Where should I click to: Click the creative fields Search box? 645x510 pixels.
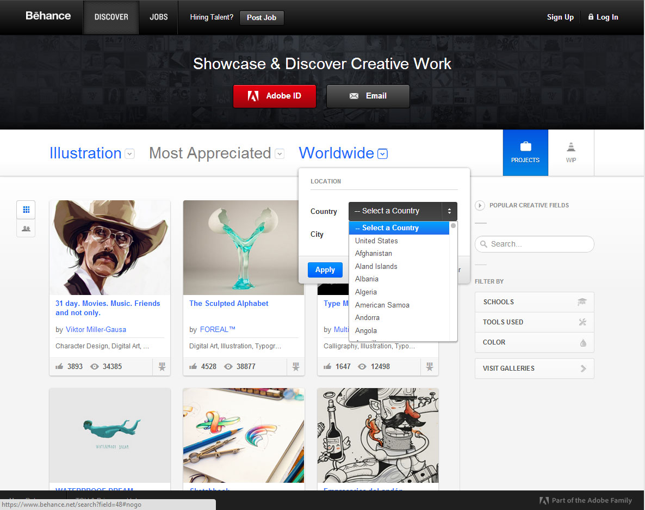(x=535, y=244)
